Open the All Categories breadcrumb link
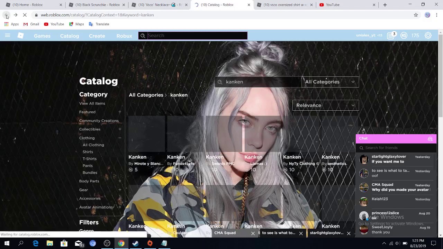The height and width of the screenshot is (249, 443). coord(146,95)
